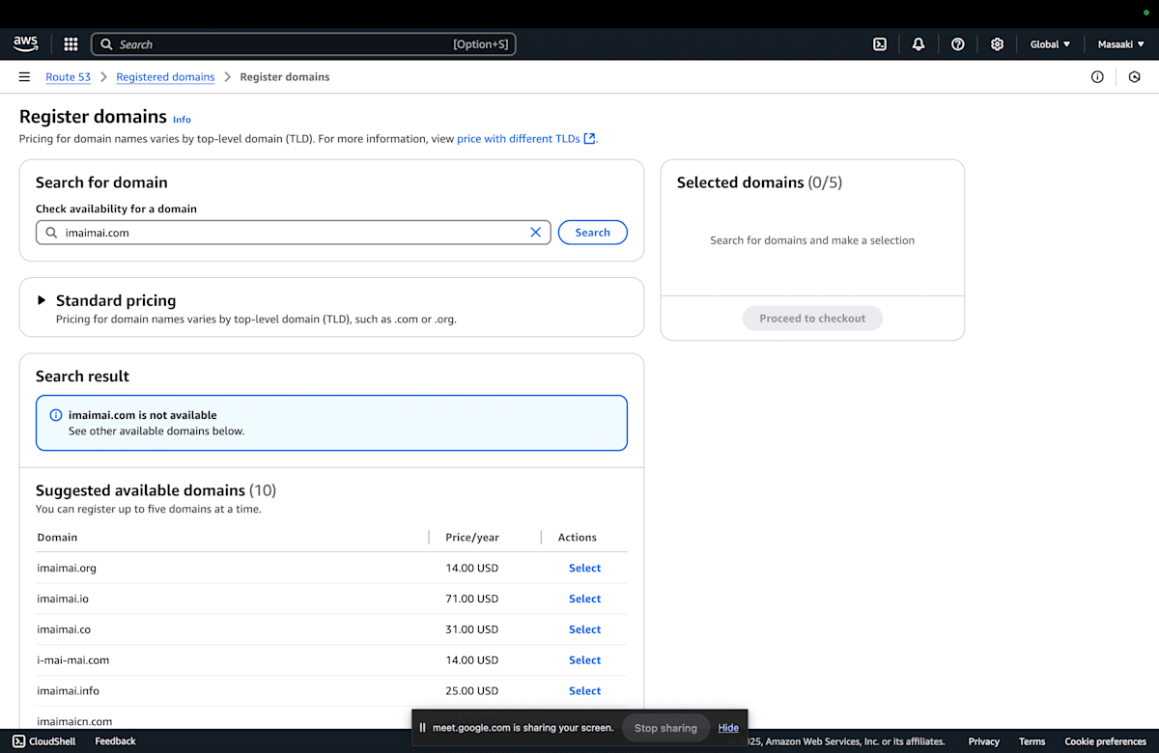This screenshot has height=753, width=1159.
Task: Open the settings gear in top bar
Action: coord(998,44)
